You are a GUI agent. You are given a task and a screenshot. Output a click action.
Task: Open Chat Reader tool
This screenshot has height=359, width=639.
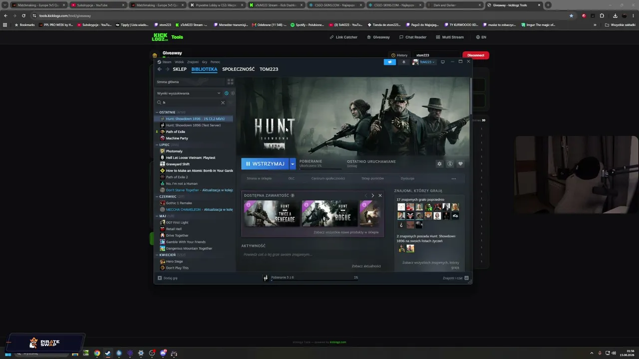tap(413, 37)
